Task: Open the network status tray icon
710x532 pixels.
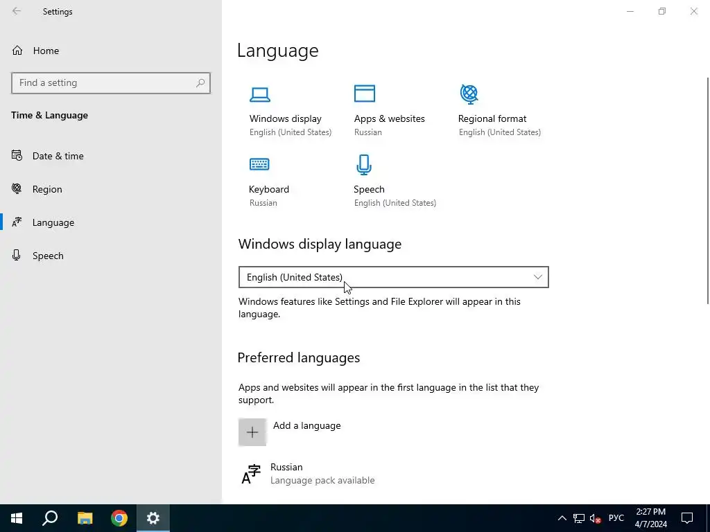Action: (579, 518)
